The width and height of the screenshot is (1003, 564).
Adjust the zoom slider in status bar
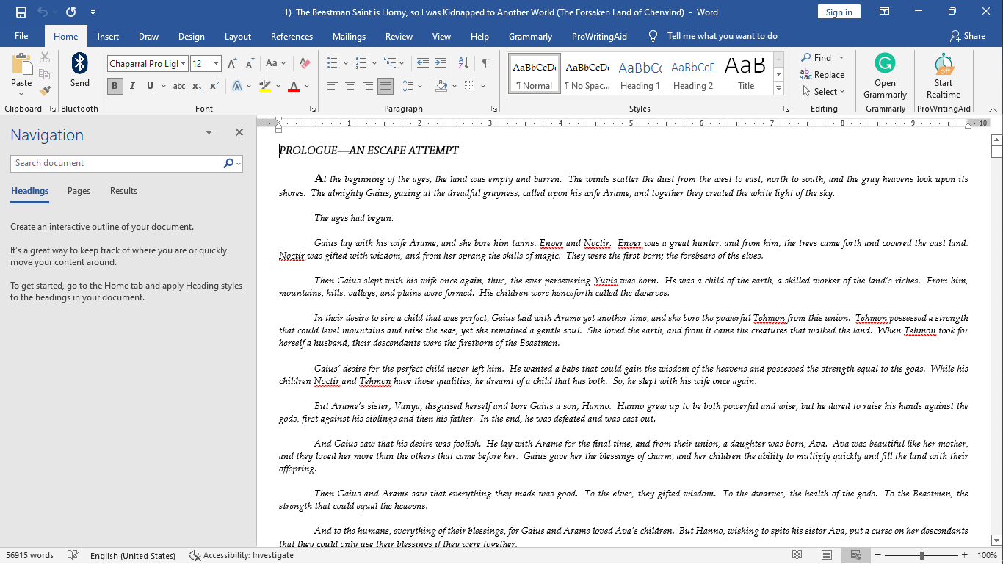[921, 556]
